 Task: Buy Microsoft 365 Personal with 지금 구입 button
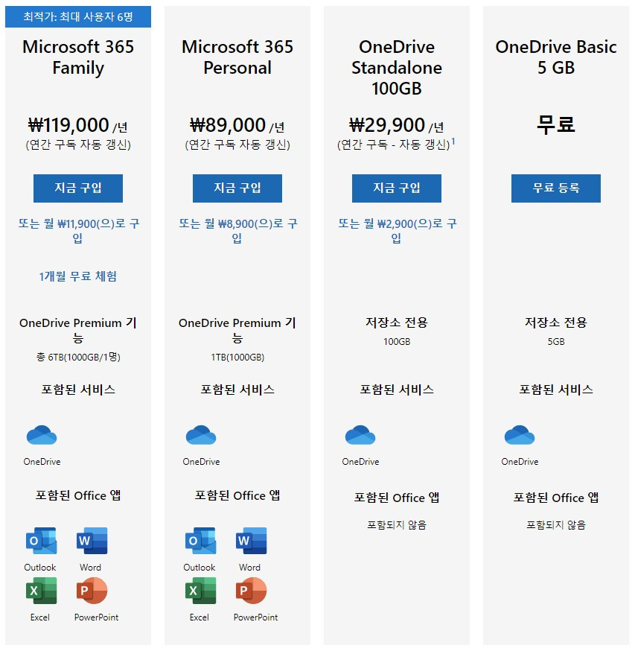click(x=237, y=188)
